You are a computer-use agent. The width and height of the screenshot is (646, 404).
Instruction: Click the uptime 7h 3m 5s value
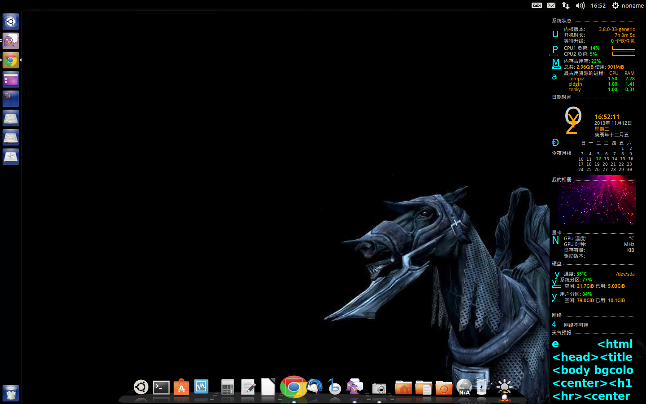[x=624, y=35]
